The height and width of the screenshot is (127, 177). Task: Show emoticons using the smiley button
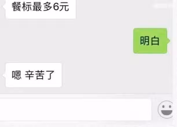click(x=165, y=109)
